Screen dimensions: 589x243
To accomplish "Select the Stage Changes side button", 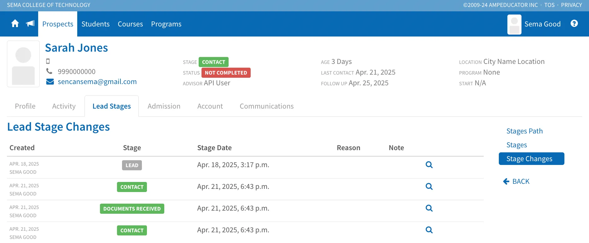I will tap(531, 159).
